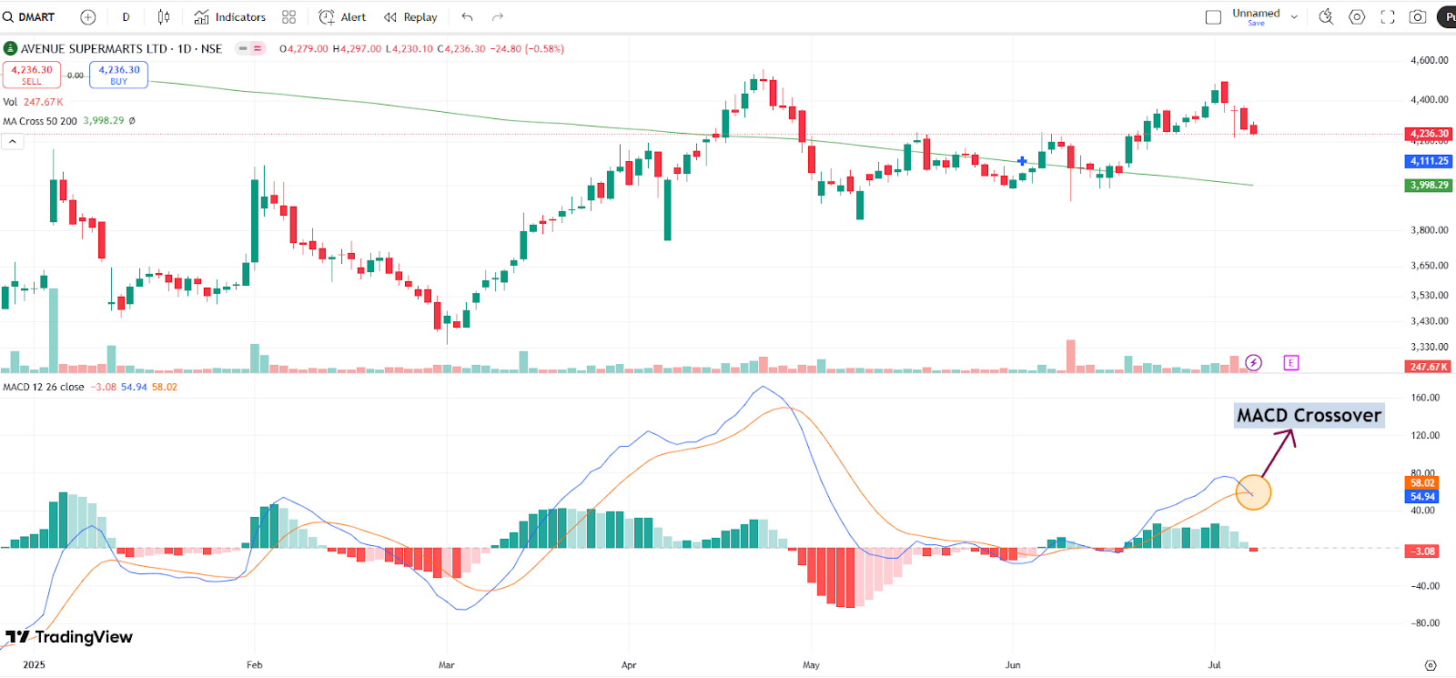Click the blue 54.94 MACD label
1456x678 pixels.
point(1422,497)
